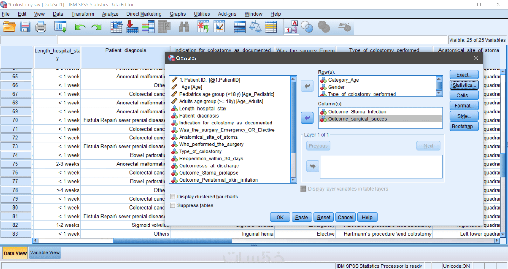Open Help from the Crosstabs dialog
This screenshot has height=269, width=508.
click(367, 217)
